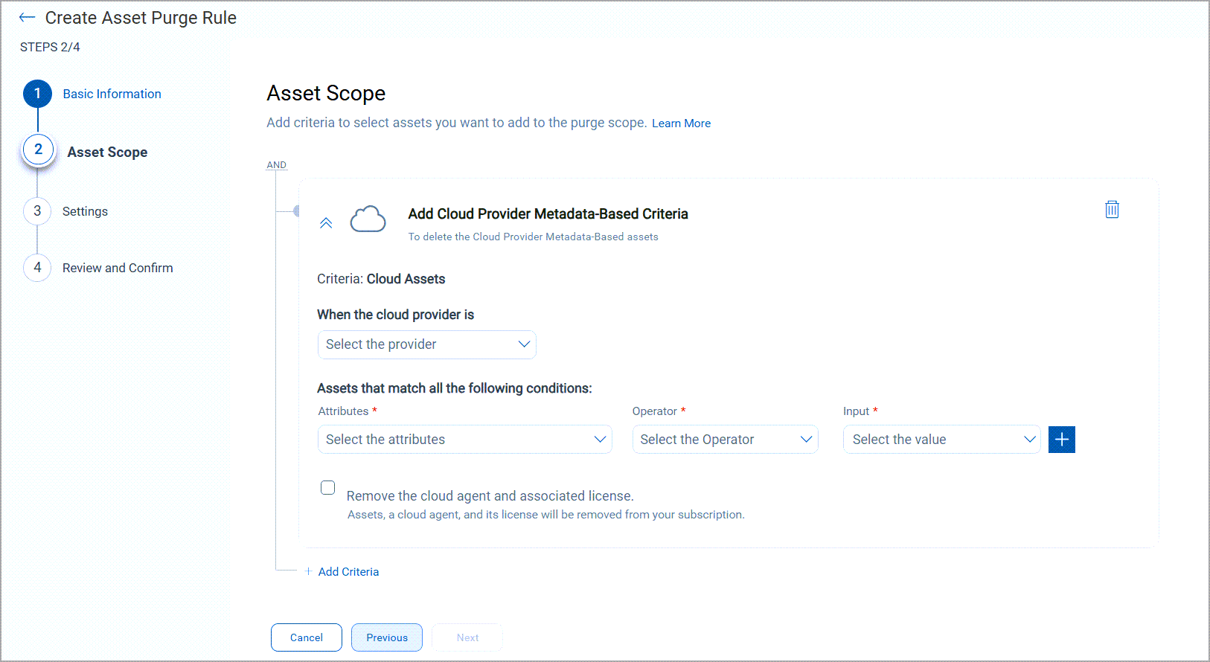1210x662 pixels.
Task: Click the Add Cloud Provider Metadata-Based Criteria heading
Action: point(548,214)
